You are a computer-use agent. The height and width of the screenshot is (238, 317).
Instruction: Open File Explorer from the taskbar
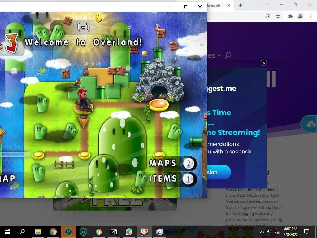click(38, 232)
